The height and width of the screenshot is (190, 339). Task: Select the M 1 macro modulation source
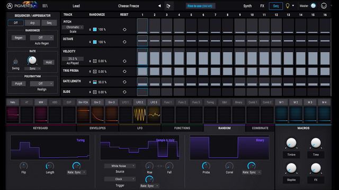pos(281,102)
